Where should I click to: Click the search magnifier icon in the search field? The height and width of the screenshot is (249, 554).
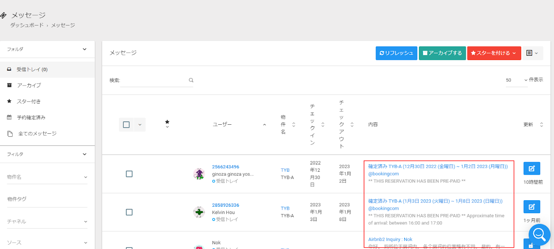[x=191, y=80]
